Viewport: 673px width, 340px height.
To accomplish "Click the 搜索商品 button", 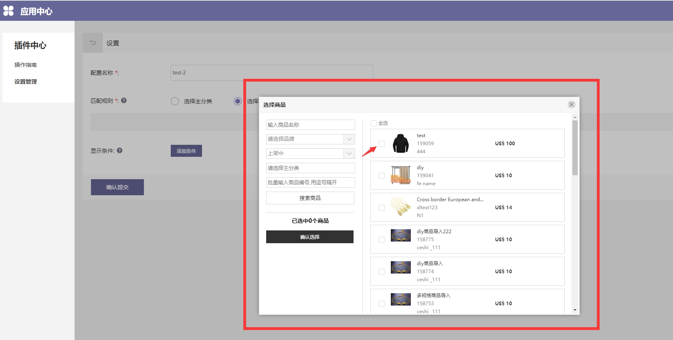I will [x=310, y=198].
